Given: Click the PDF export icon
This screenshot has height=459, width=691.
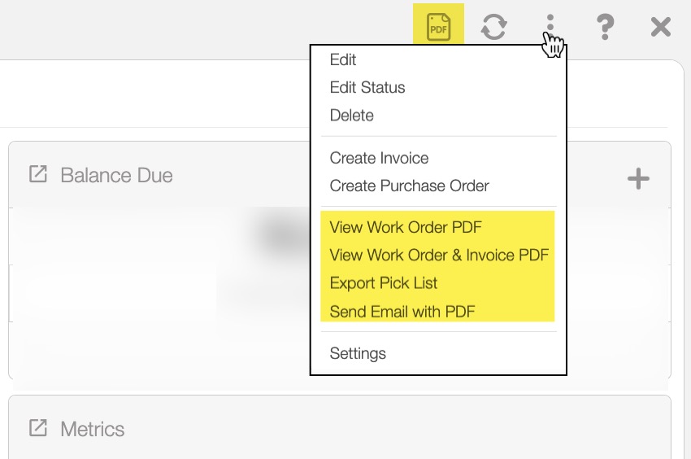Looking at the screenshot, I should [439, 27].
